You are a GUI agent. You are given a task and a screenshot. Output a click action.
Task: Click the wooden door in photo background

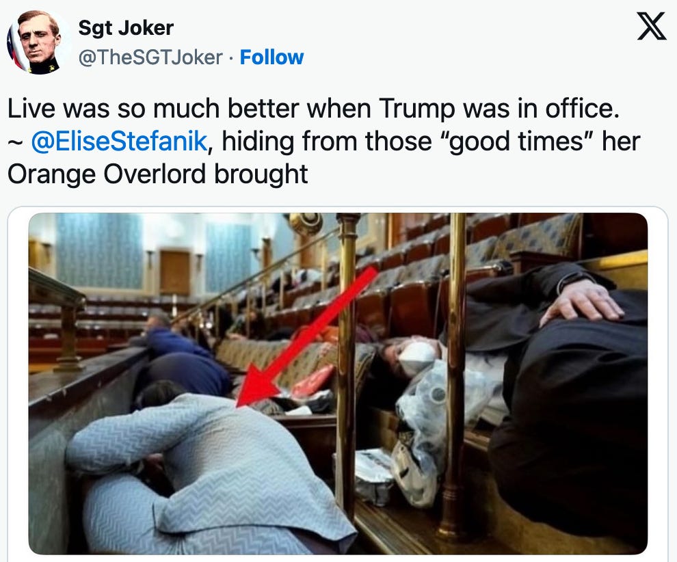[174, 272]
